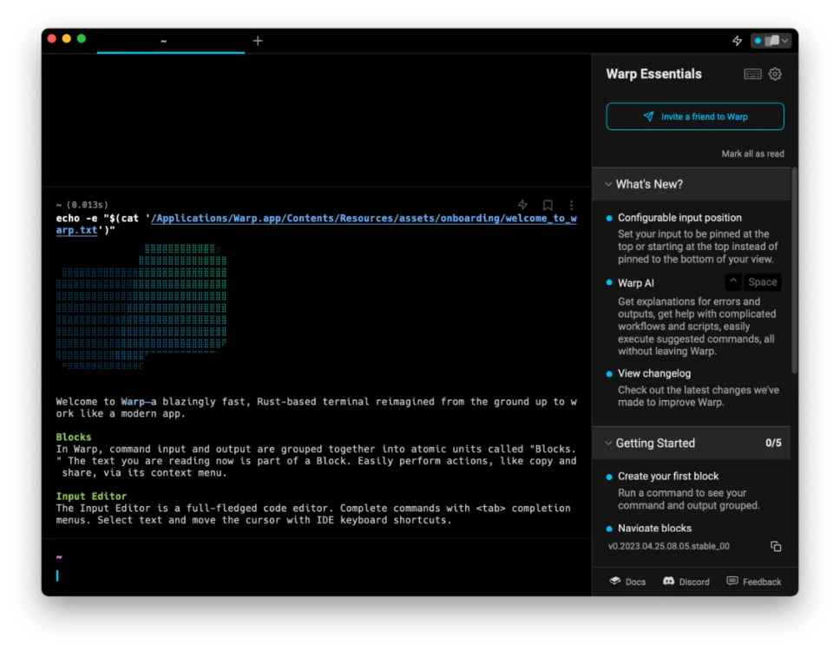
Task: Click the Input Editor heading in output
Action: pyautogui.click(x=91, y=496)
